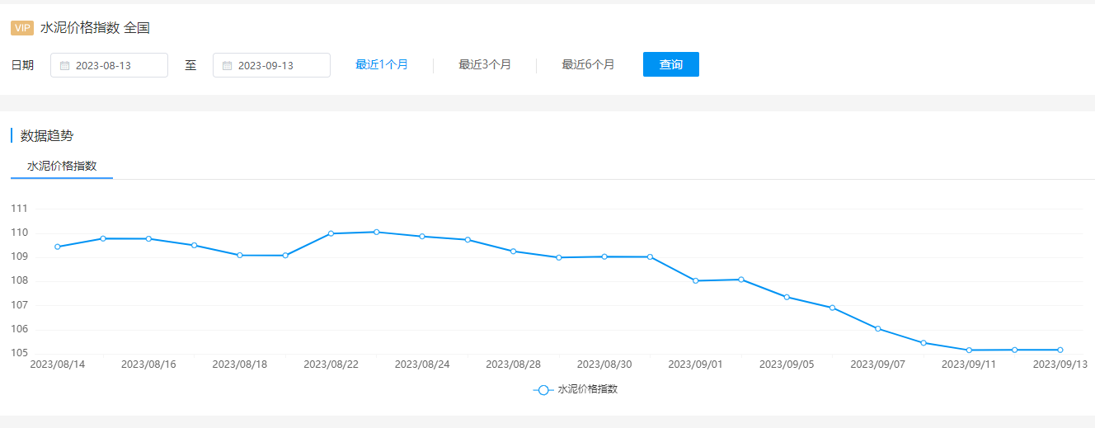Click data point at 2023/09/05
The image size is (1095, 428).
787,297
